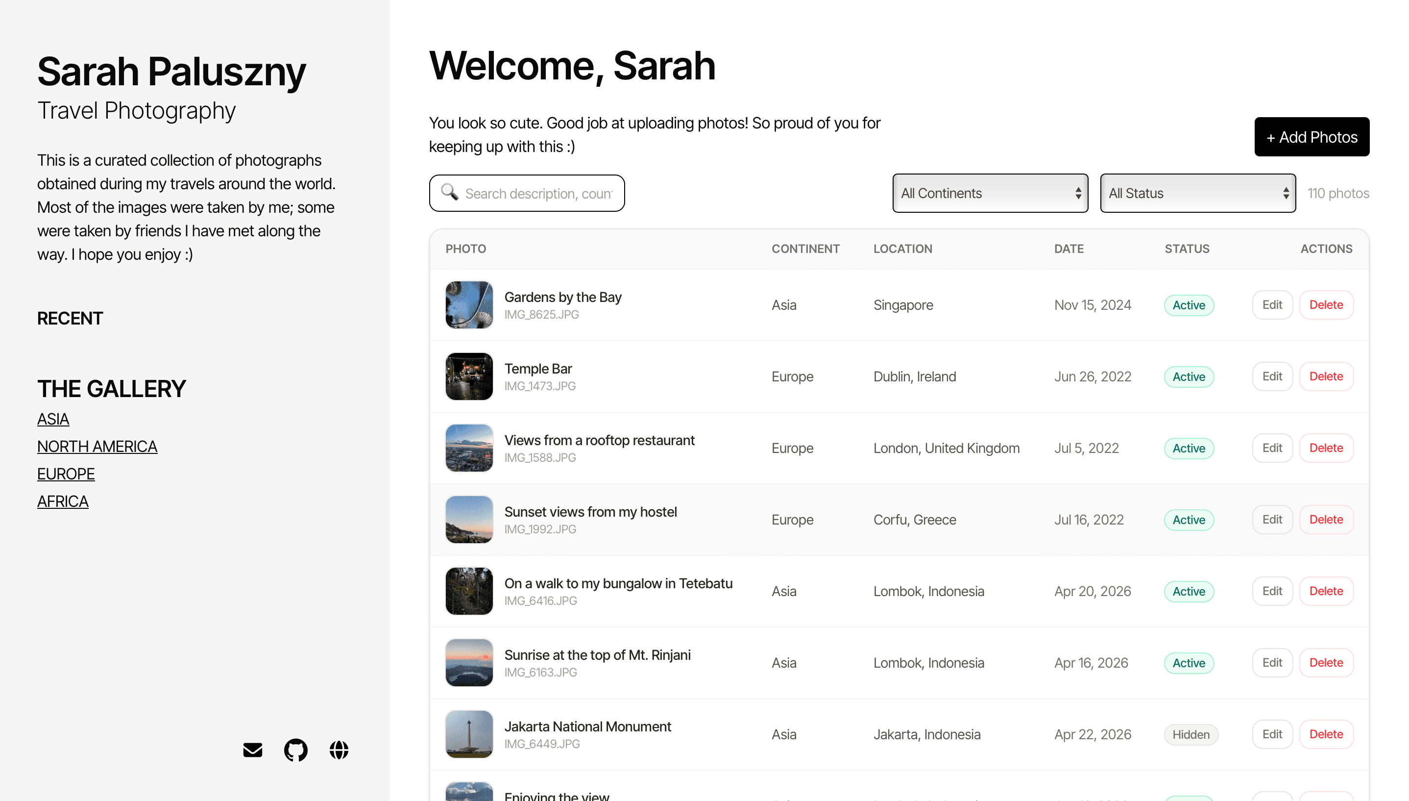The image size is (1409, 801).
Task: Edit the Mt. Rinjani sunrise photo
Action: [1272, 662]
